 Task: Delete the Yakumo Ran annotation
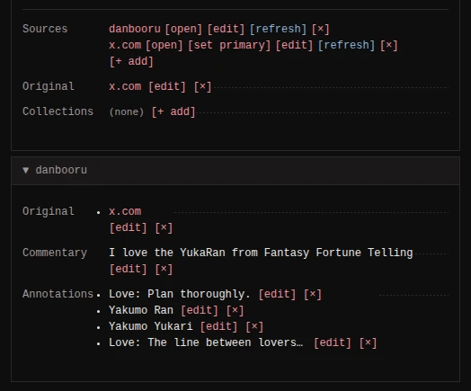tap(235, 310)
